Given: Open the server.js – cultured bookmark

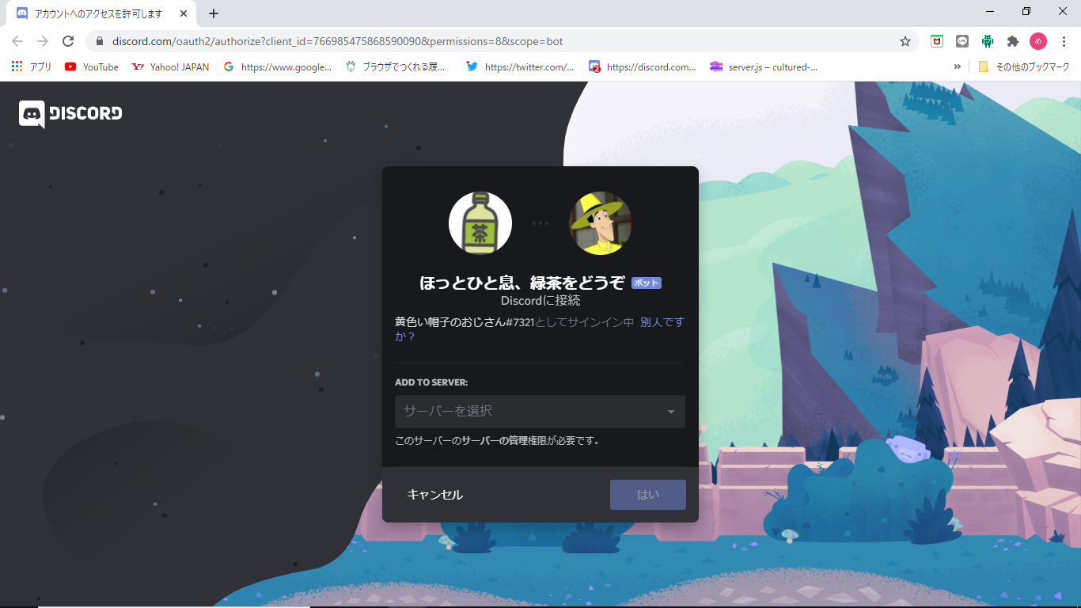Looking at the screenshot, I should [764, 67].
